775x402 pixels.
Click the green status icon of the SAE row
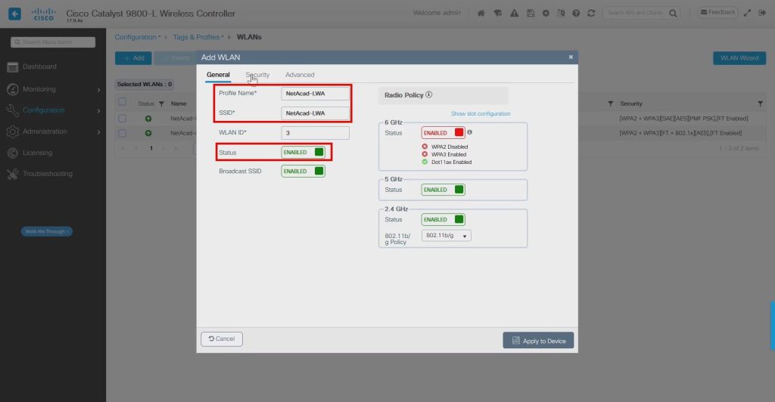148,119
